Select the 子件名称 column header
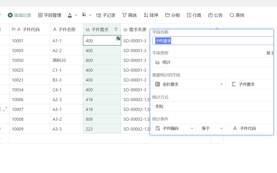 pos(67,29)
